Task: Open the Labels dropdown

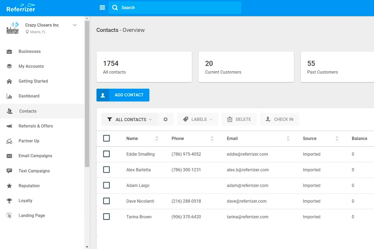Action: click(198, 119)
